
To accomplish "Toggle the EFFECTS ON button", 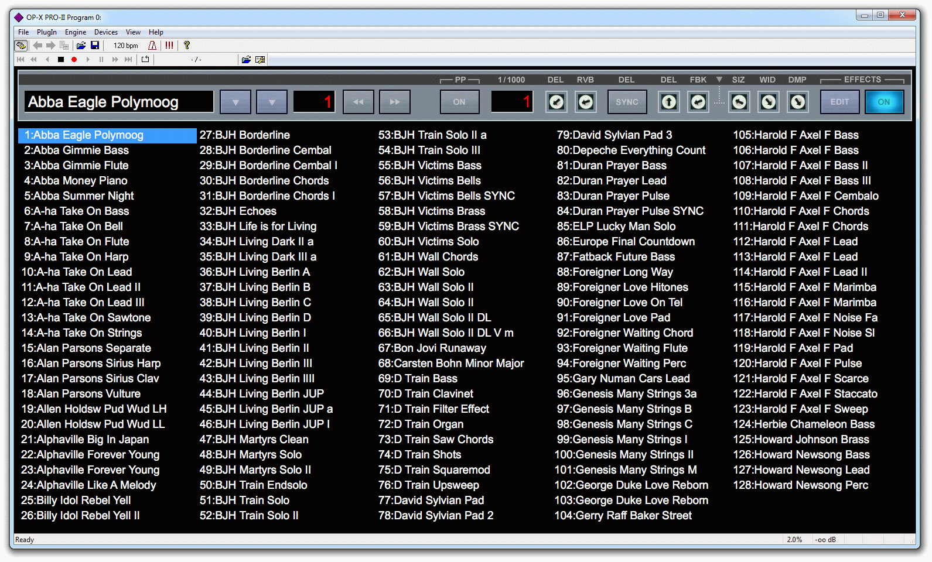I will (x=883, y=102).
